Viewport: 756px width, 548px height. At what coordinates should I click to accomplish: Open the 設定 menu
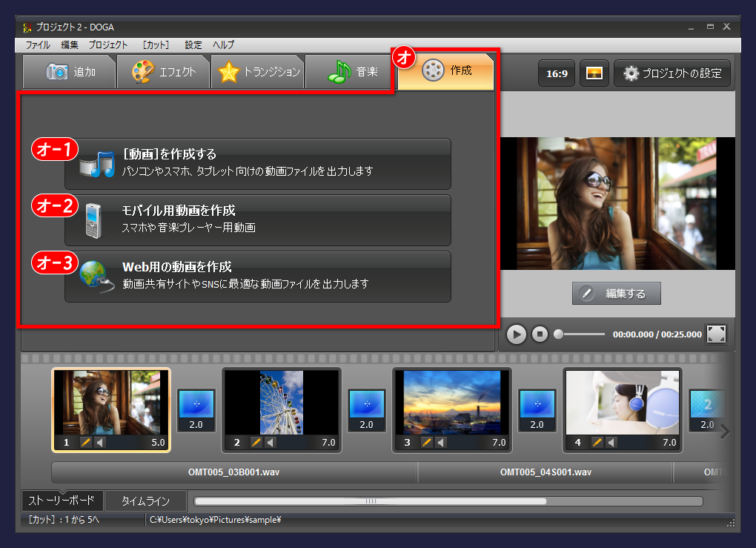pyautogui.click(x=193, y=44)
